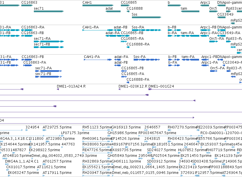
Task: Select the CG16863 gene feature label
Action: click(x=29, y=3)
